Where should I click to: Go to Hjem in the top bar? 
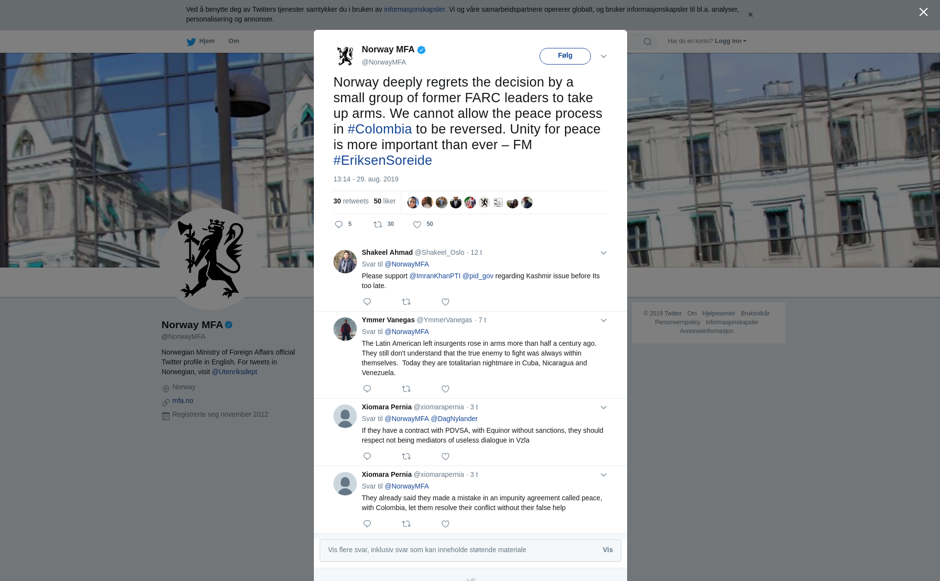pos(201,41)
